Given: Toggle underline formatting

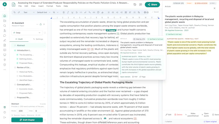Looking at the screenshot, I should pyautogui.click(x=72, y=12).
